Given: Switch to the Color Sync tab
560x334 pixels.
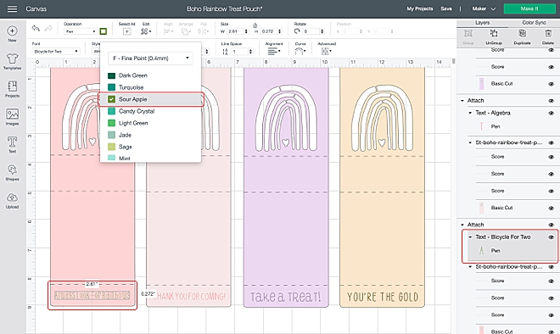Looking at the screenshot, I should 534,23.
